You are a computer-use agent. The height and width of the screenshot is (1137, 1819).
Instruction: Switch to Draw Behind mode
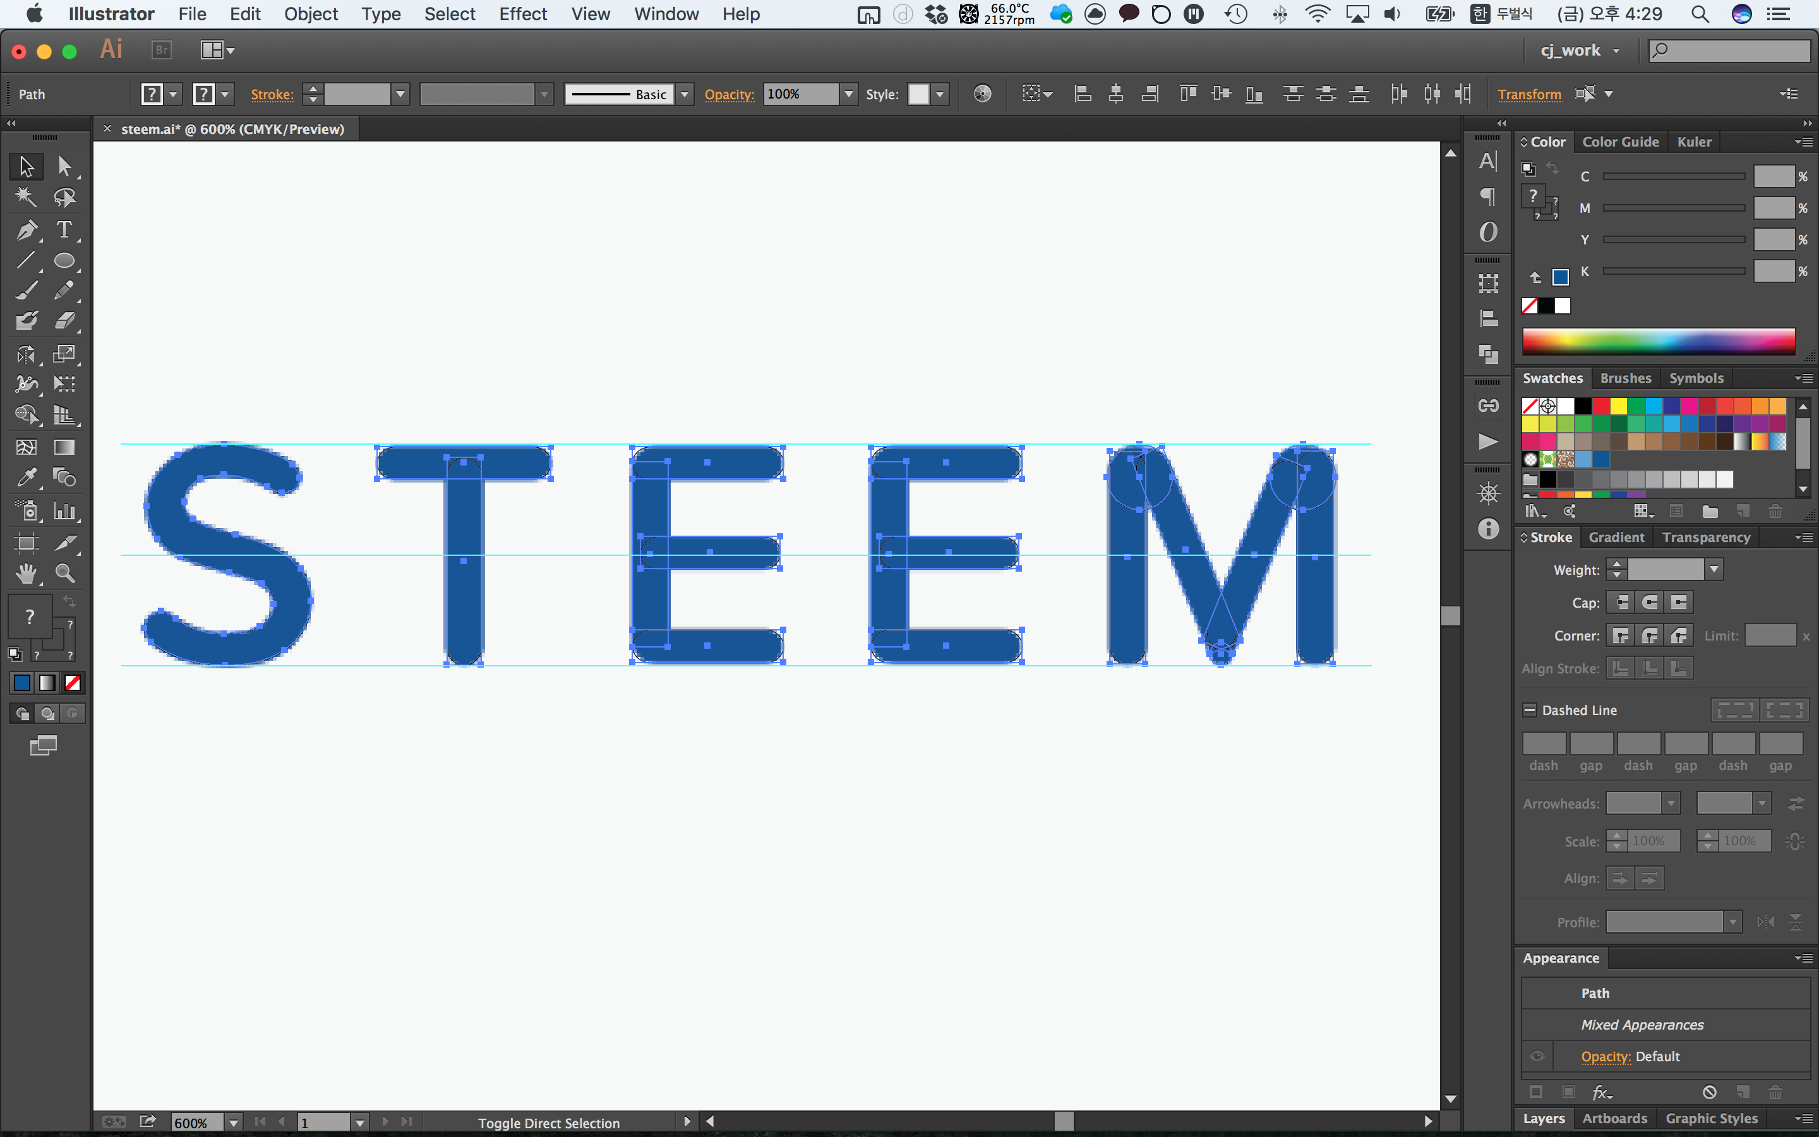47,714
